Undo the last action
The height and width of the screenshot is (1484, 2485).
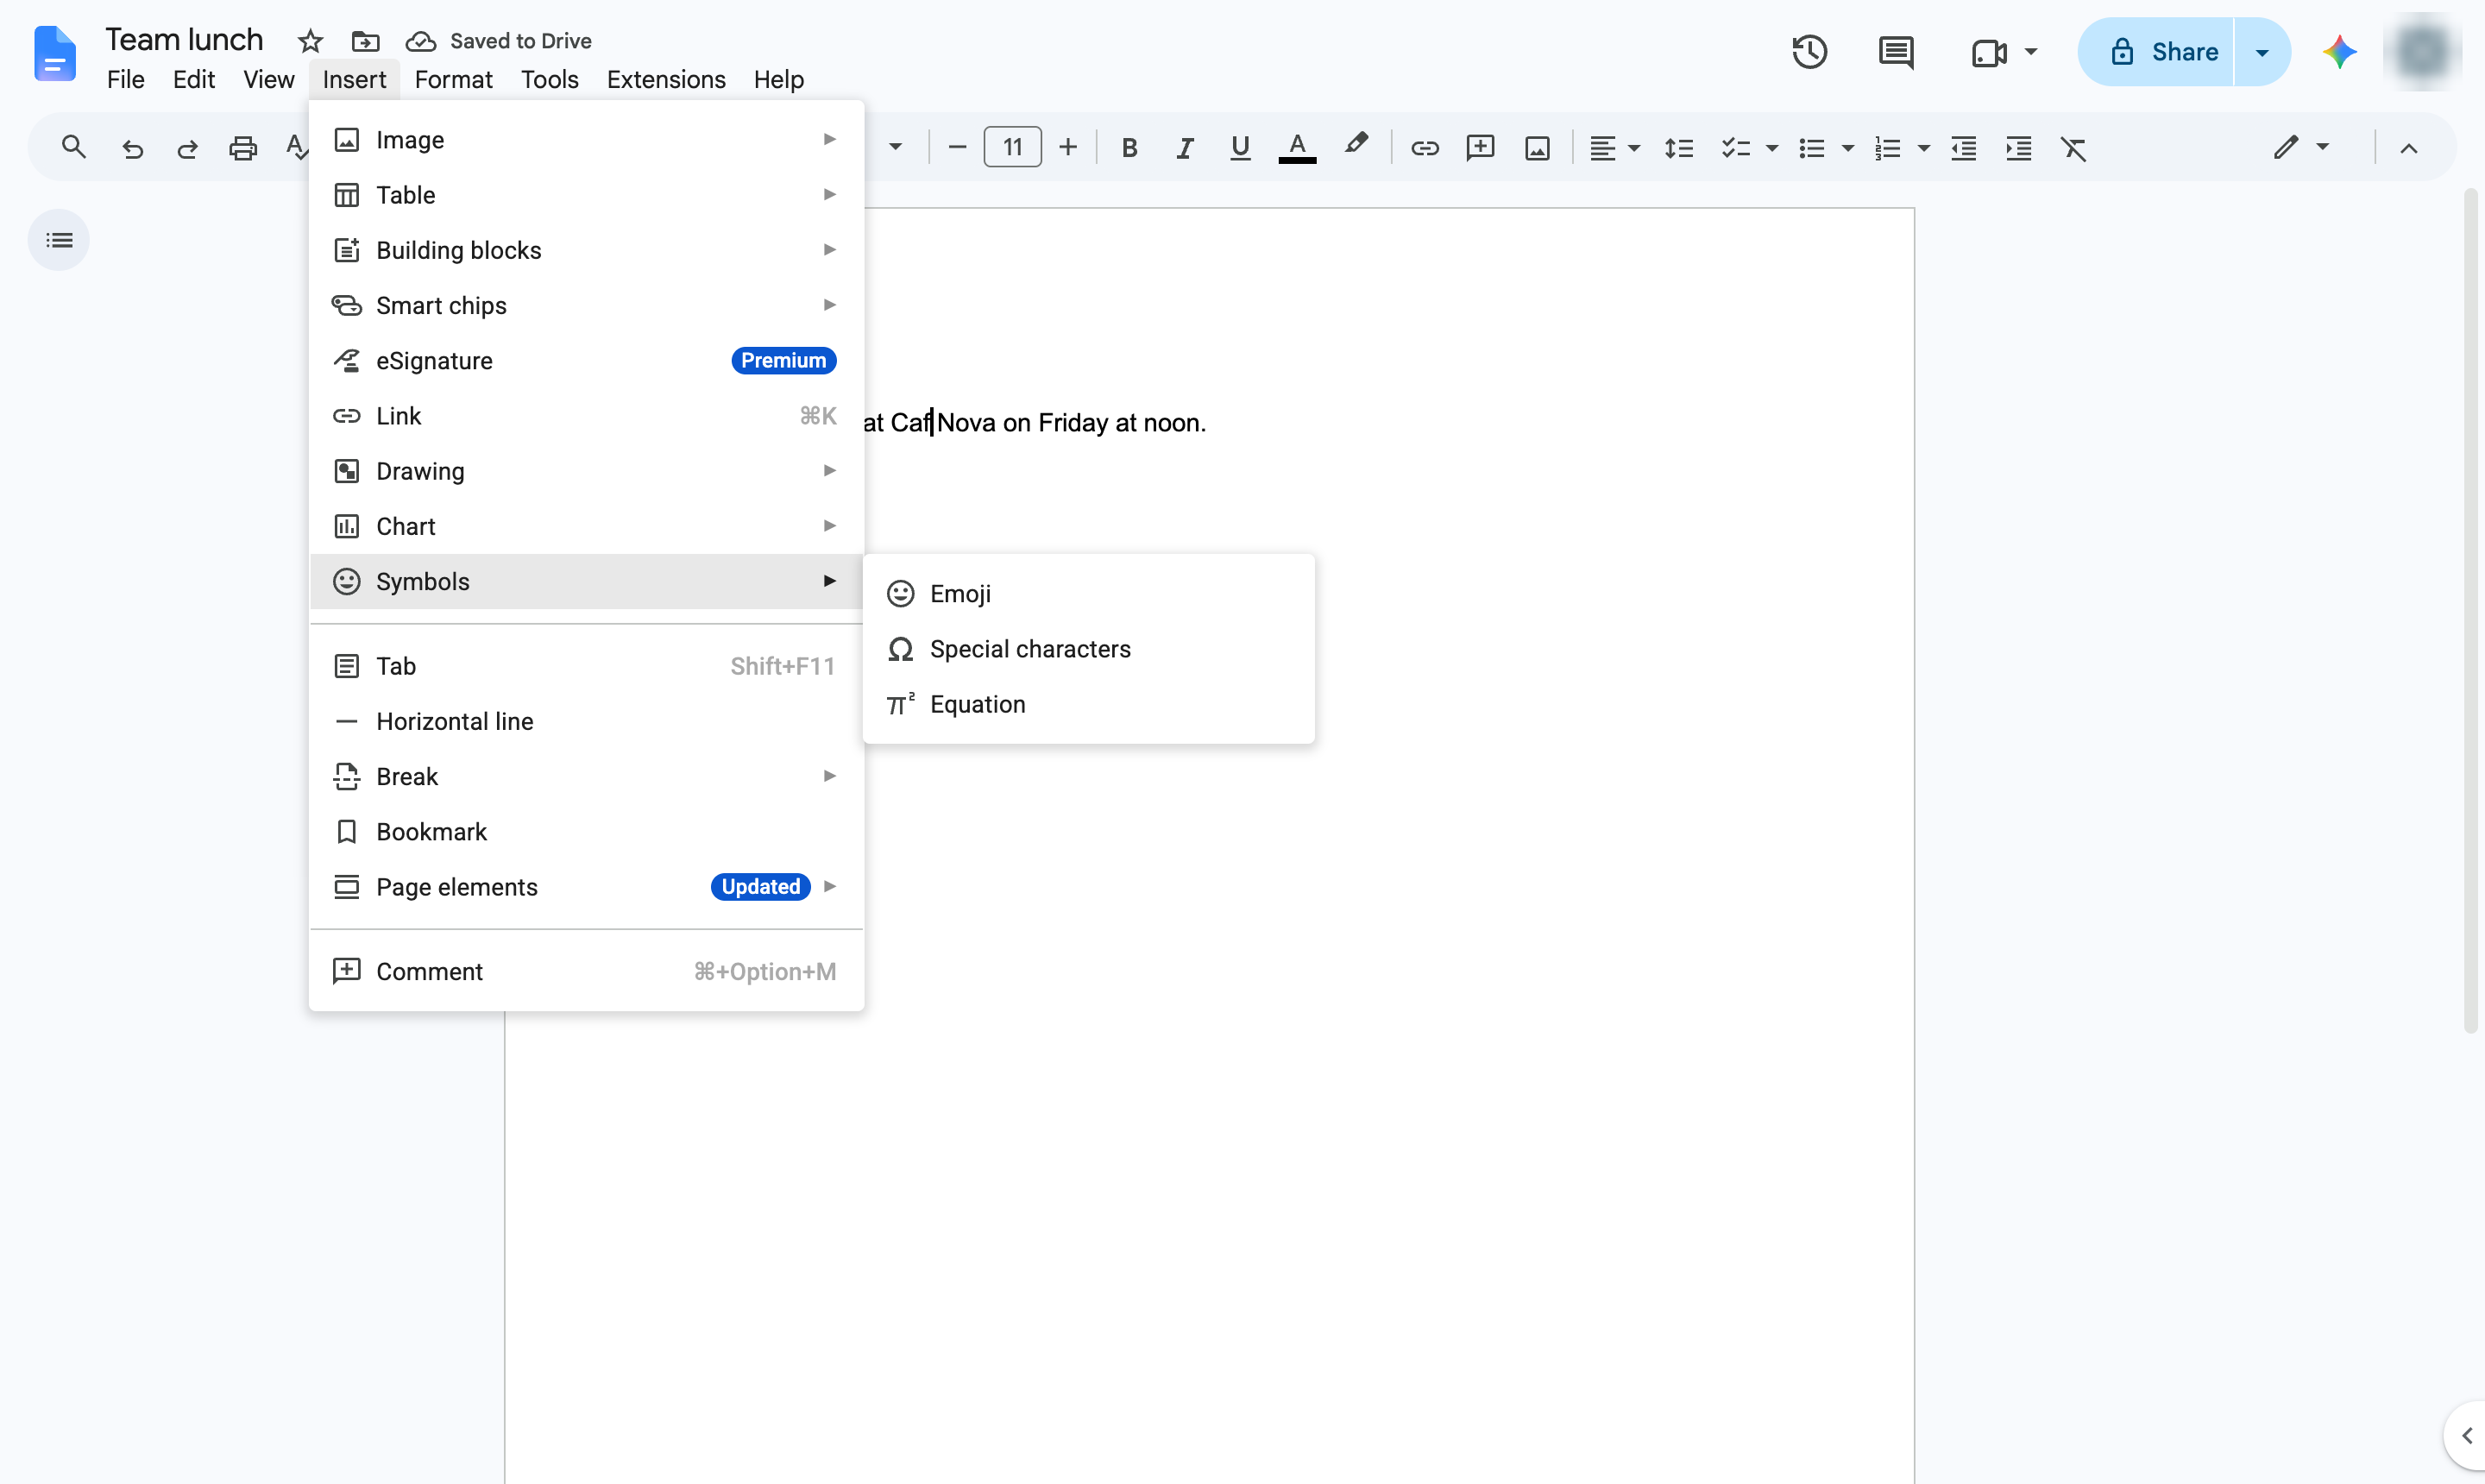coord(132,148)
